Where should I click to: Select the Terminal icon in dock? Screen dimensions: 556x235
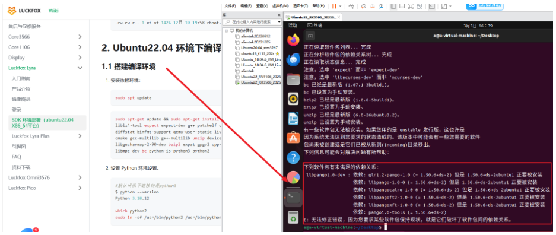(293, 197)
